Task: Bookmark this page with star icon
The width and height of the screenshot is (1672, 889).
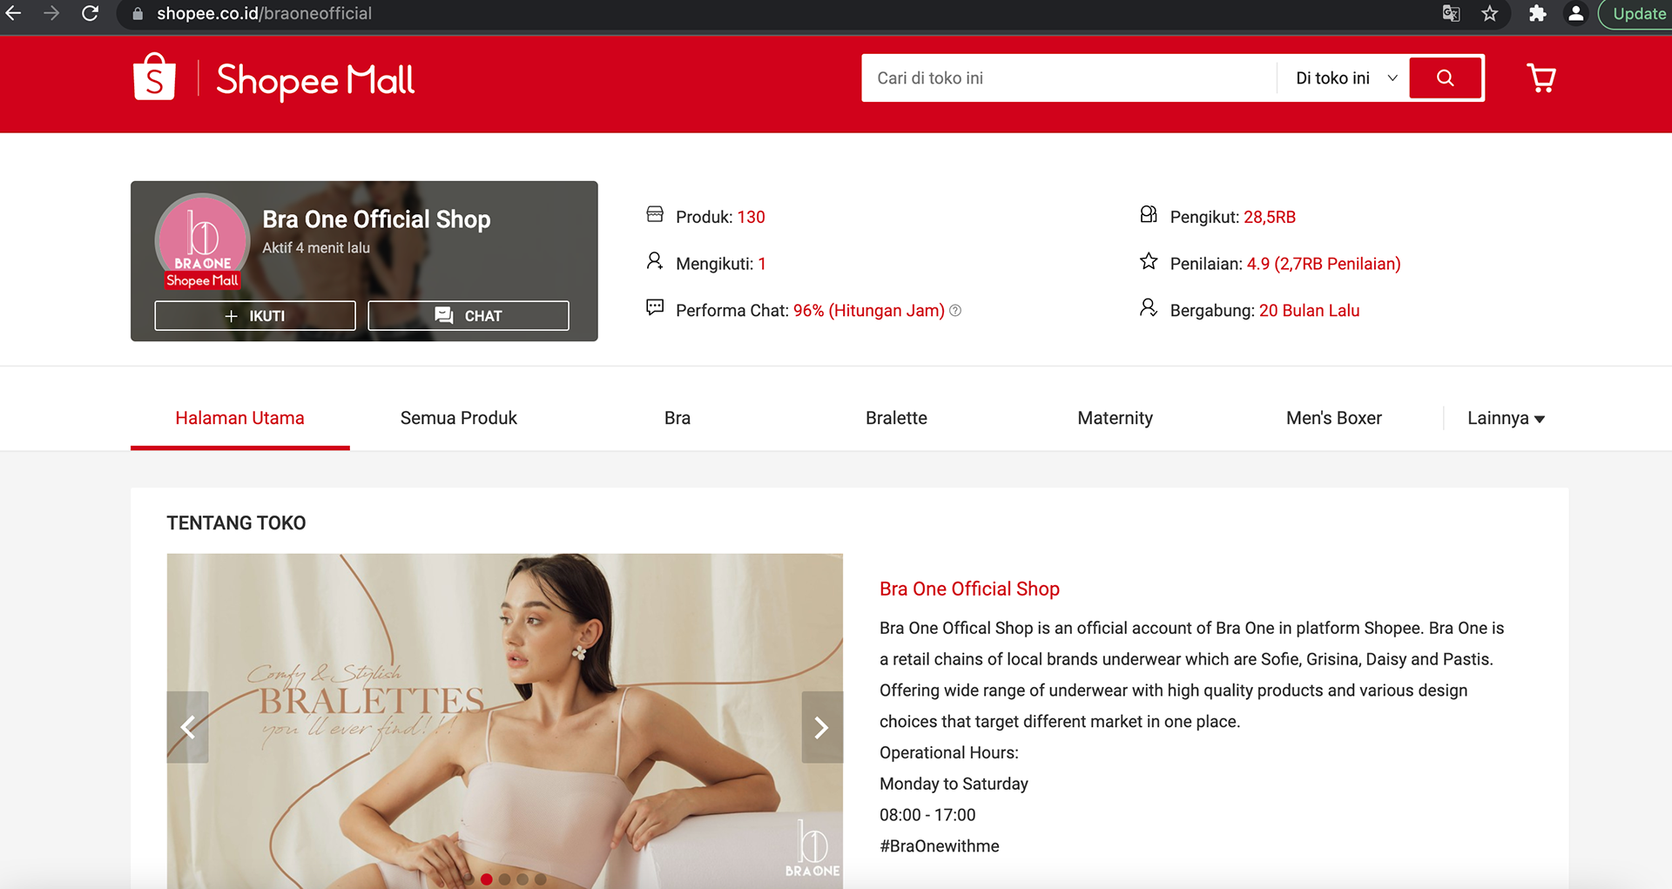Action: 1490,13
